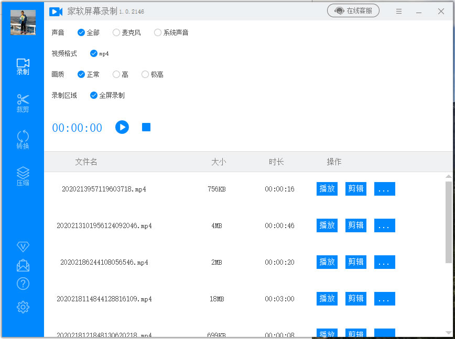The width and height of the screenshot is (455, 339).
Task: Expand extra actions for the 18MB recording
Action: (384, 299)
